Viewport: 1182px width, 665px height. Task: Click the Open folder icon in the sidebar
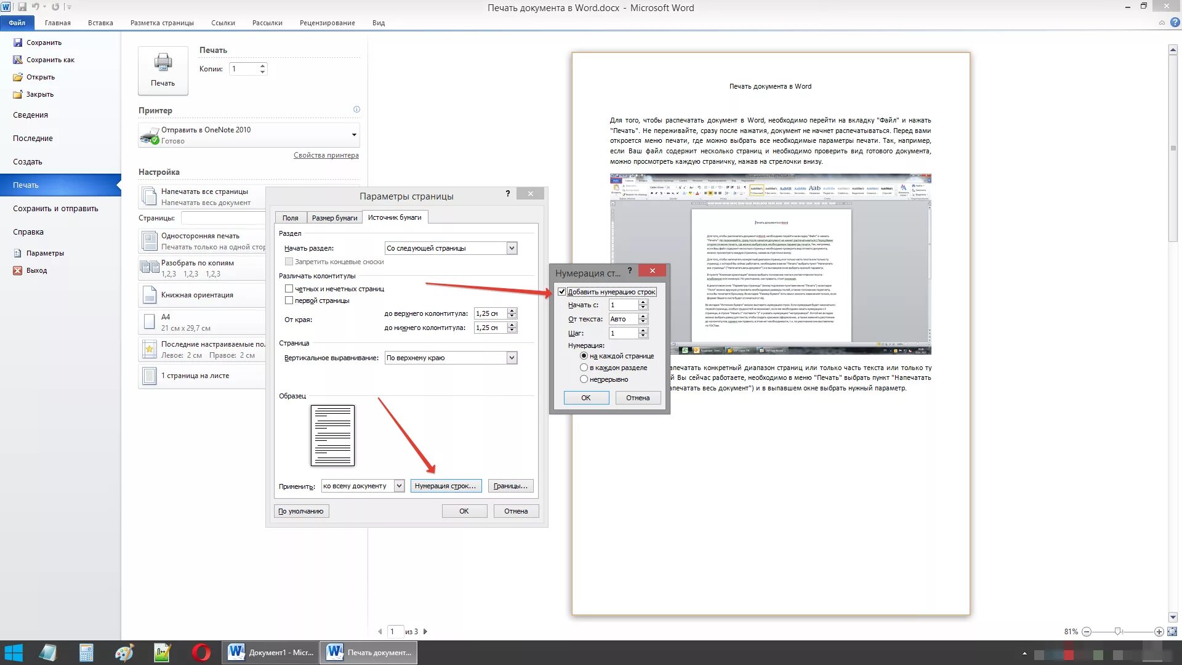click(x=18, y=77)
